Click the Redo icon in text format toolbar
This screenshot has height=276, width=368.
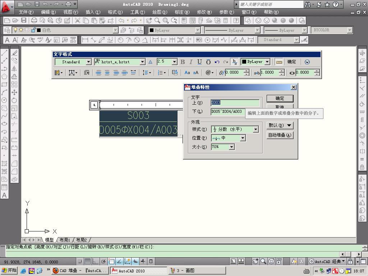pyautogui.click(x=226, y=62)
